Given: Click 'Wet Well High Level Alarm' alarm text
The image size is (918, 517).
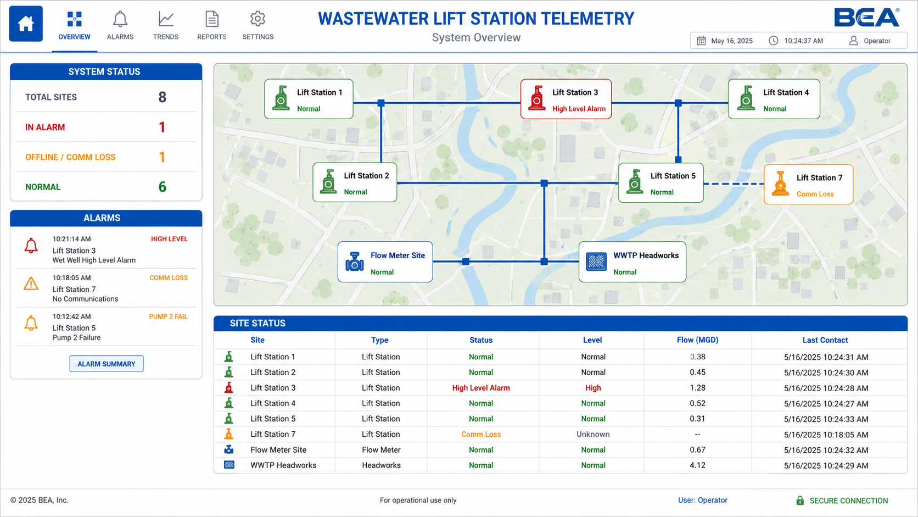Looking at the screenshot, I should point(94,260).
